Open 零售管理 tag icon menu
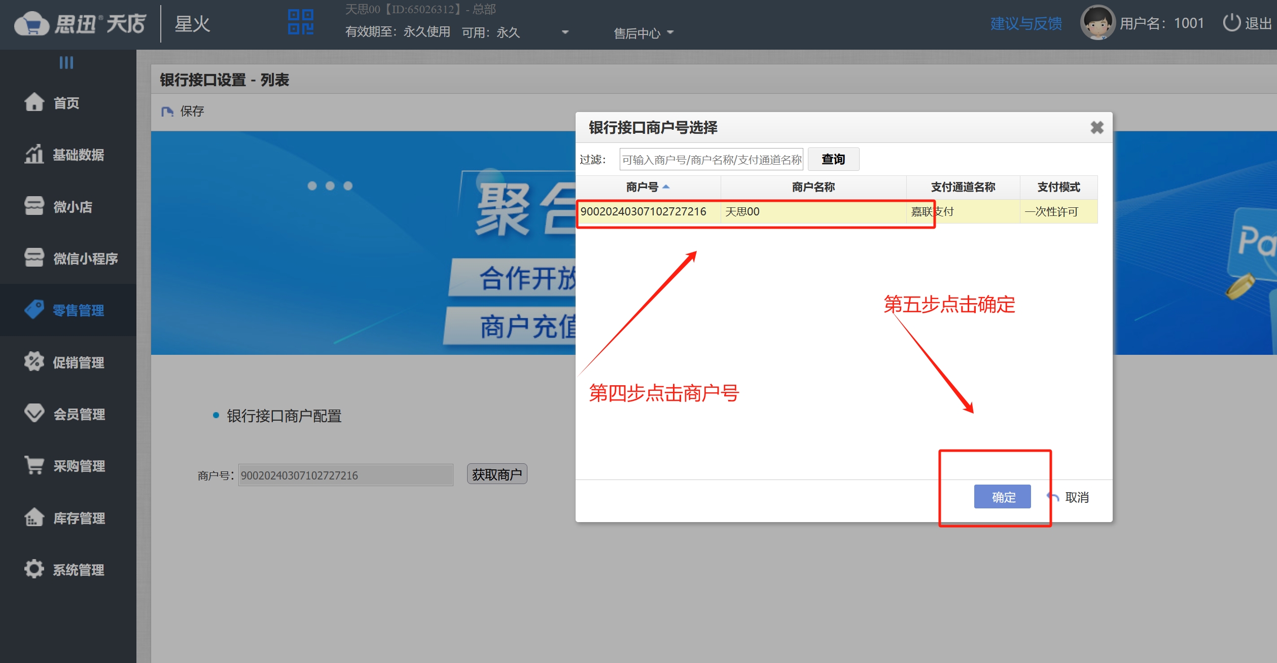 pyautogui.click(x=34, y=309)
